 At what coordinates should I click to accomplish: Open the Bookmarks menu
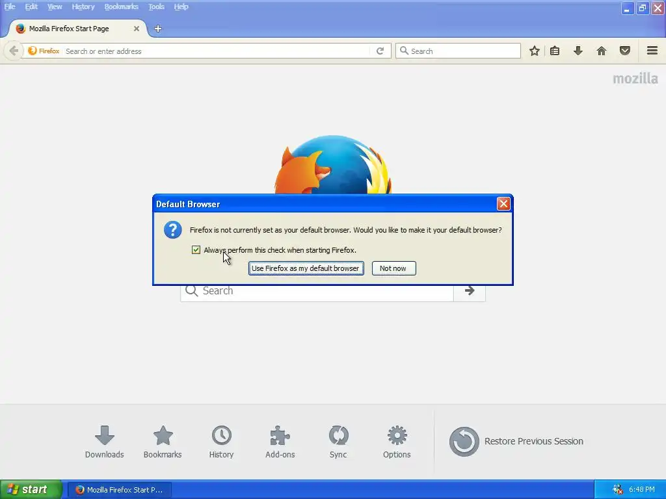tap(122, 6)
